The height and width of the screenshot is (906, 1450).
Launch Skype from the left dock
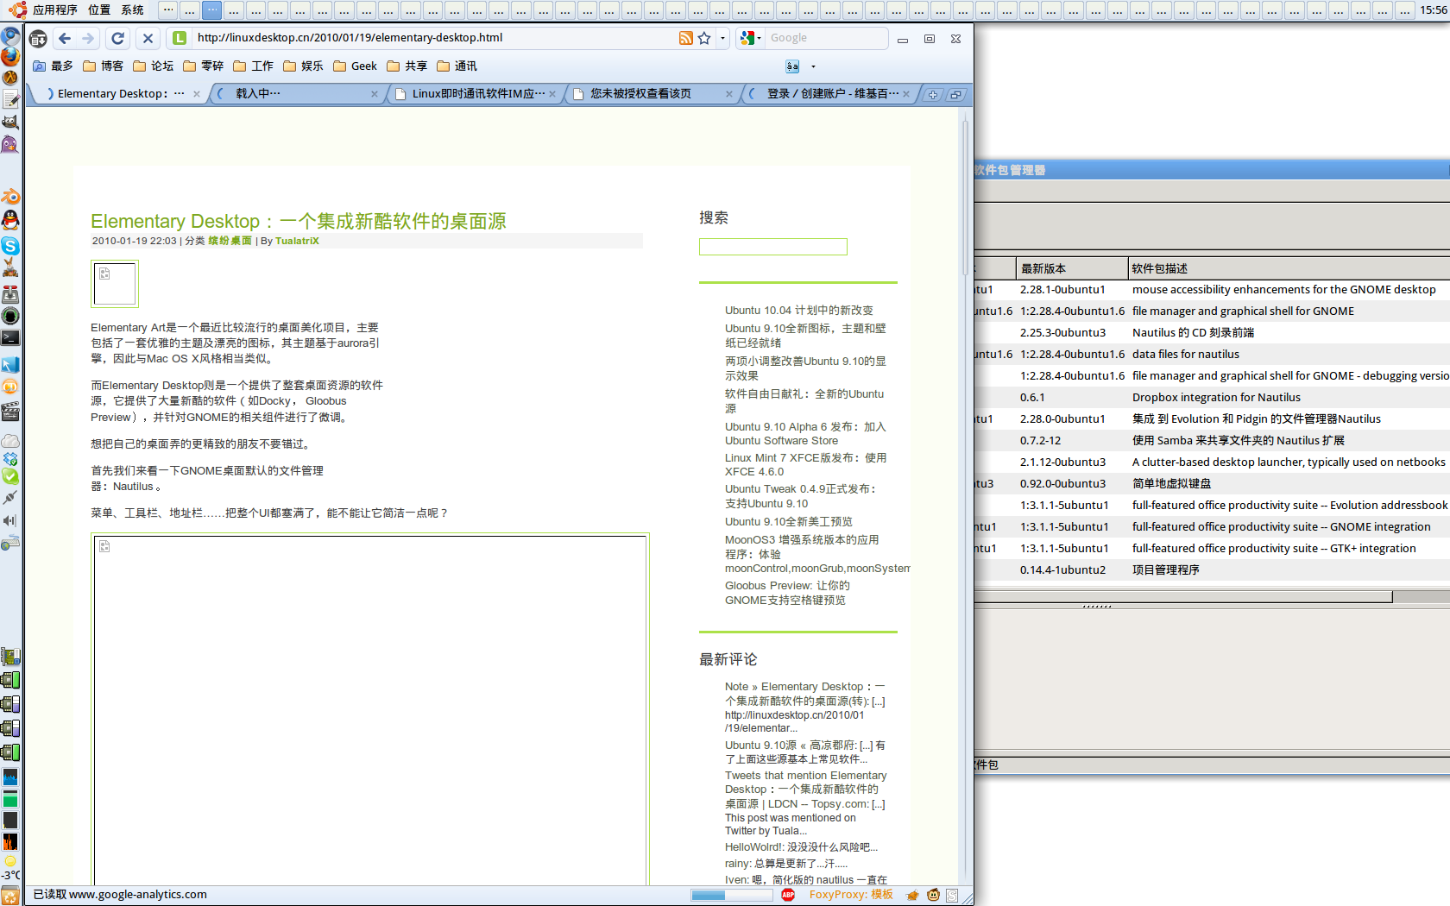pyautogui.click(x=10, y=247)
